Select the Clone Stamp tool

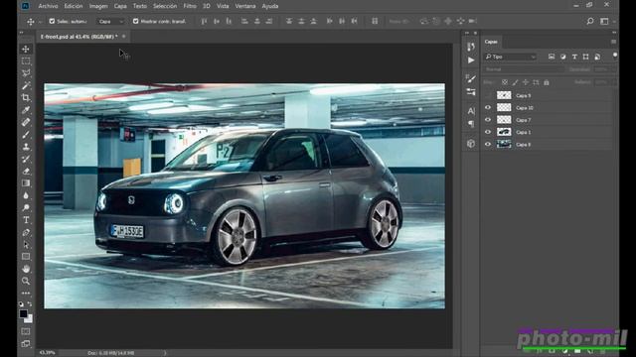[x=26, y=147]
